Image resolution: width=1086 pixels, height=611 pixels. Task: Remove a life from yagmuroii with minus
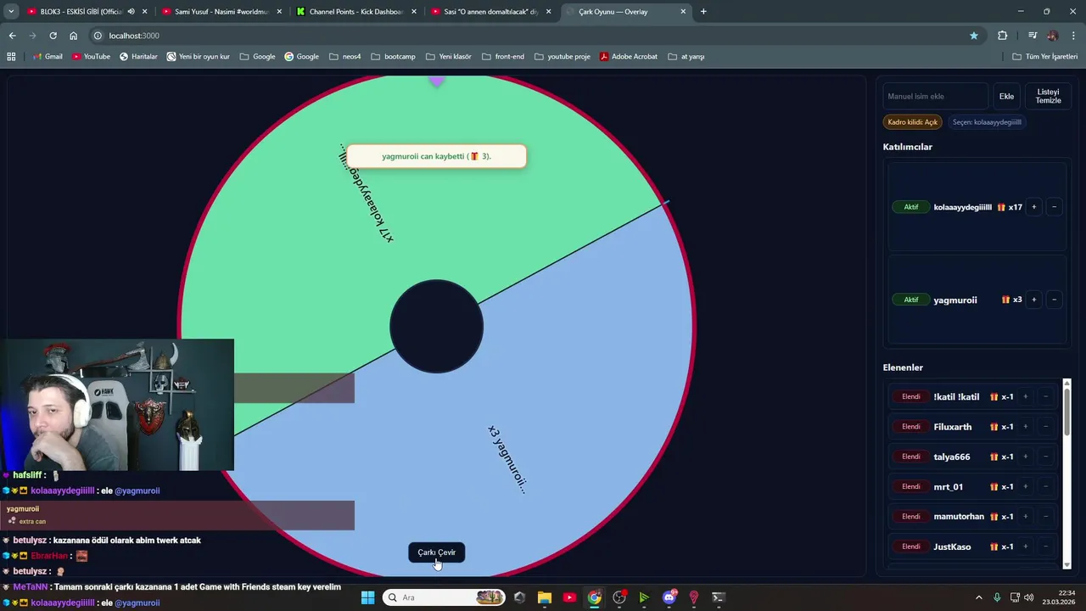click(x=1054, y=300)
